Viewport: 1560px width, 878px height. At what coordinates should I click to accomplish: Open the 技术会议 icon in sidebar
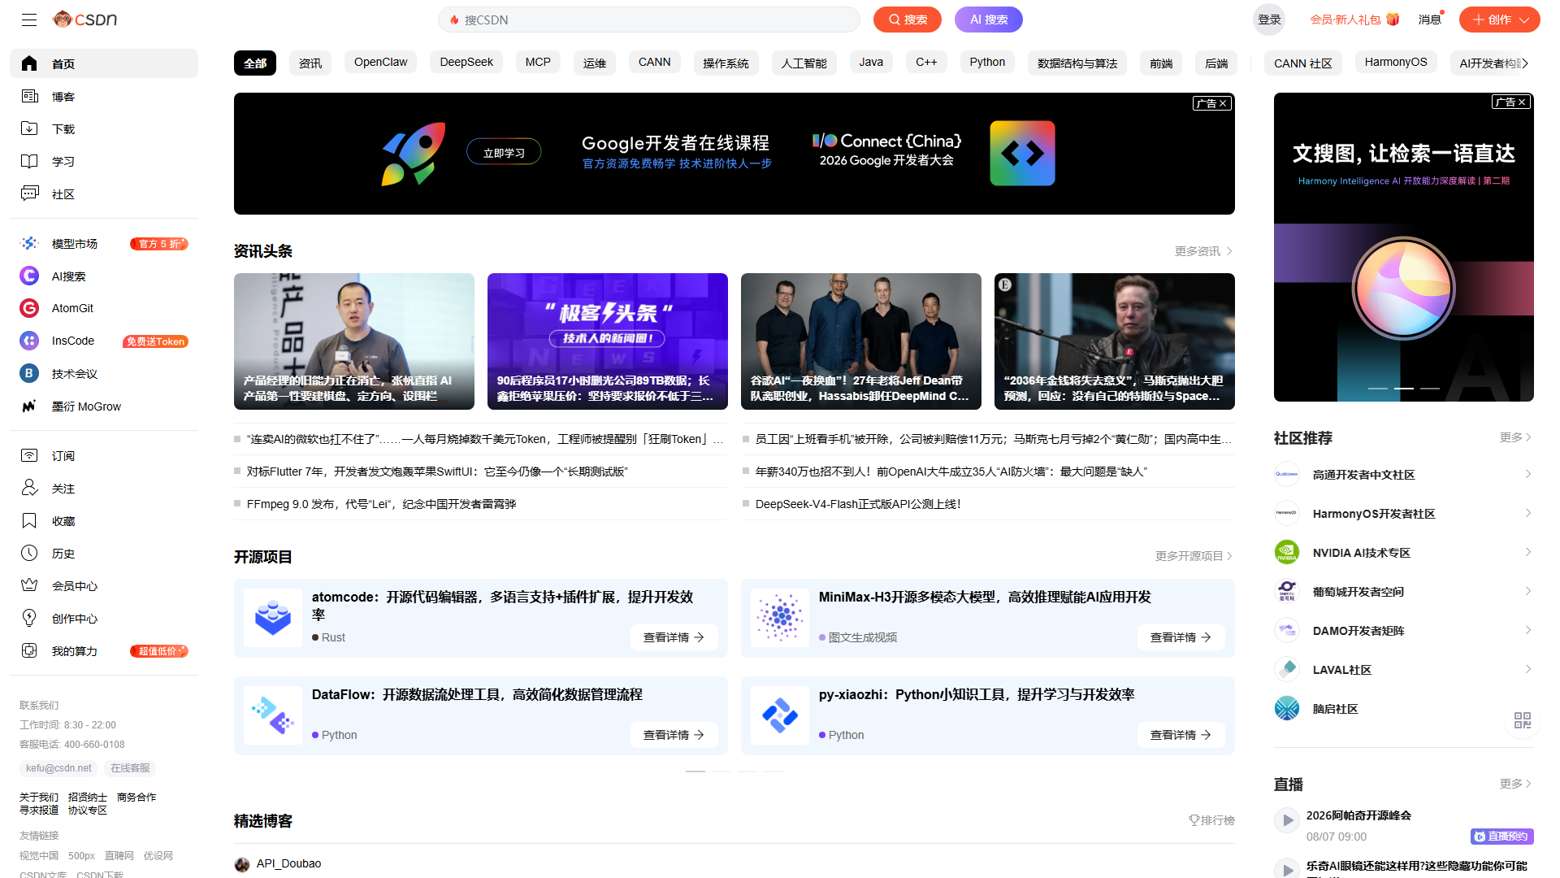tap(29, 374)
